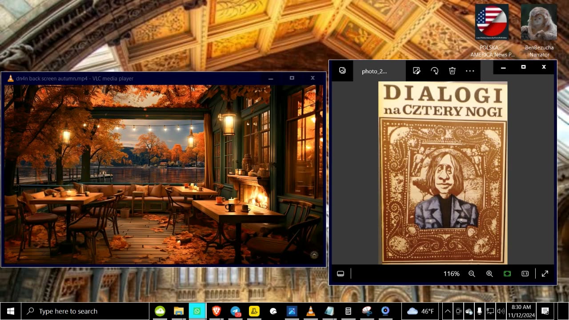
Task: Open POLSKA-AMERICA News desktop shortcut
Action: tap(492, 31)
